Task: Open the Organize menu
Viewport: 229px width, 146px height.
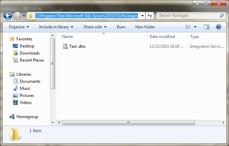Action: pyautogui.click(x=19, y=27)
